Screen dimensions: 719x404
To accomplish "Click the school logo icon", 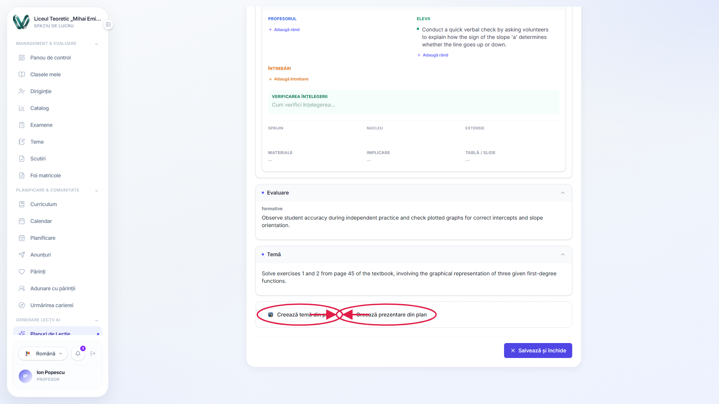I will (x=21, y=22).
